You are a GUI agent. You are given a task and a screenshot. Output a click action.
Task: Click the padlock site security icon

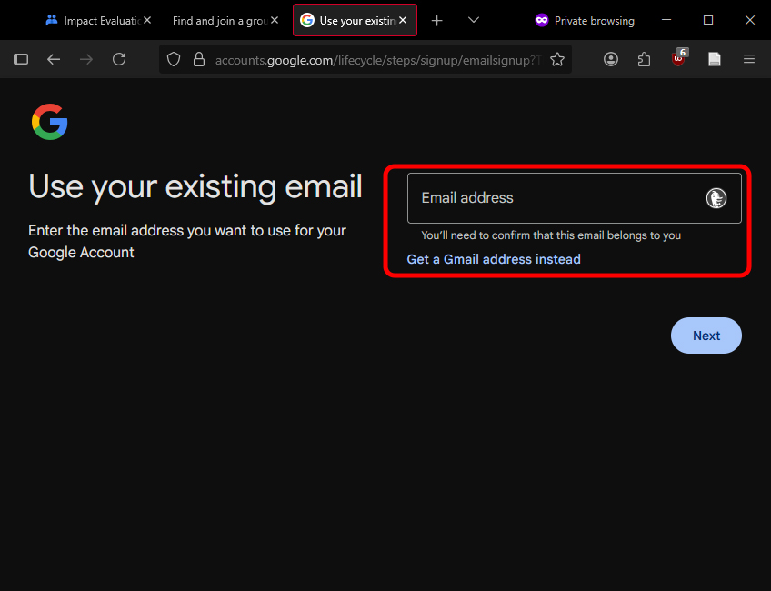[x=199, y=60]
